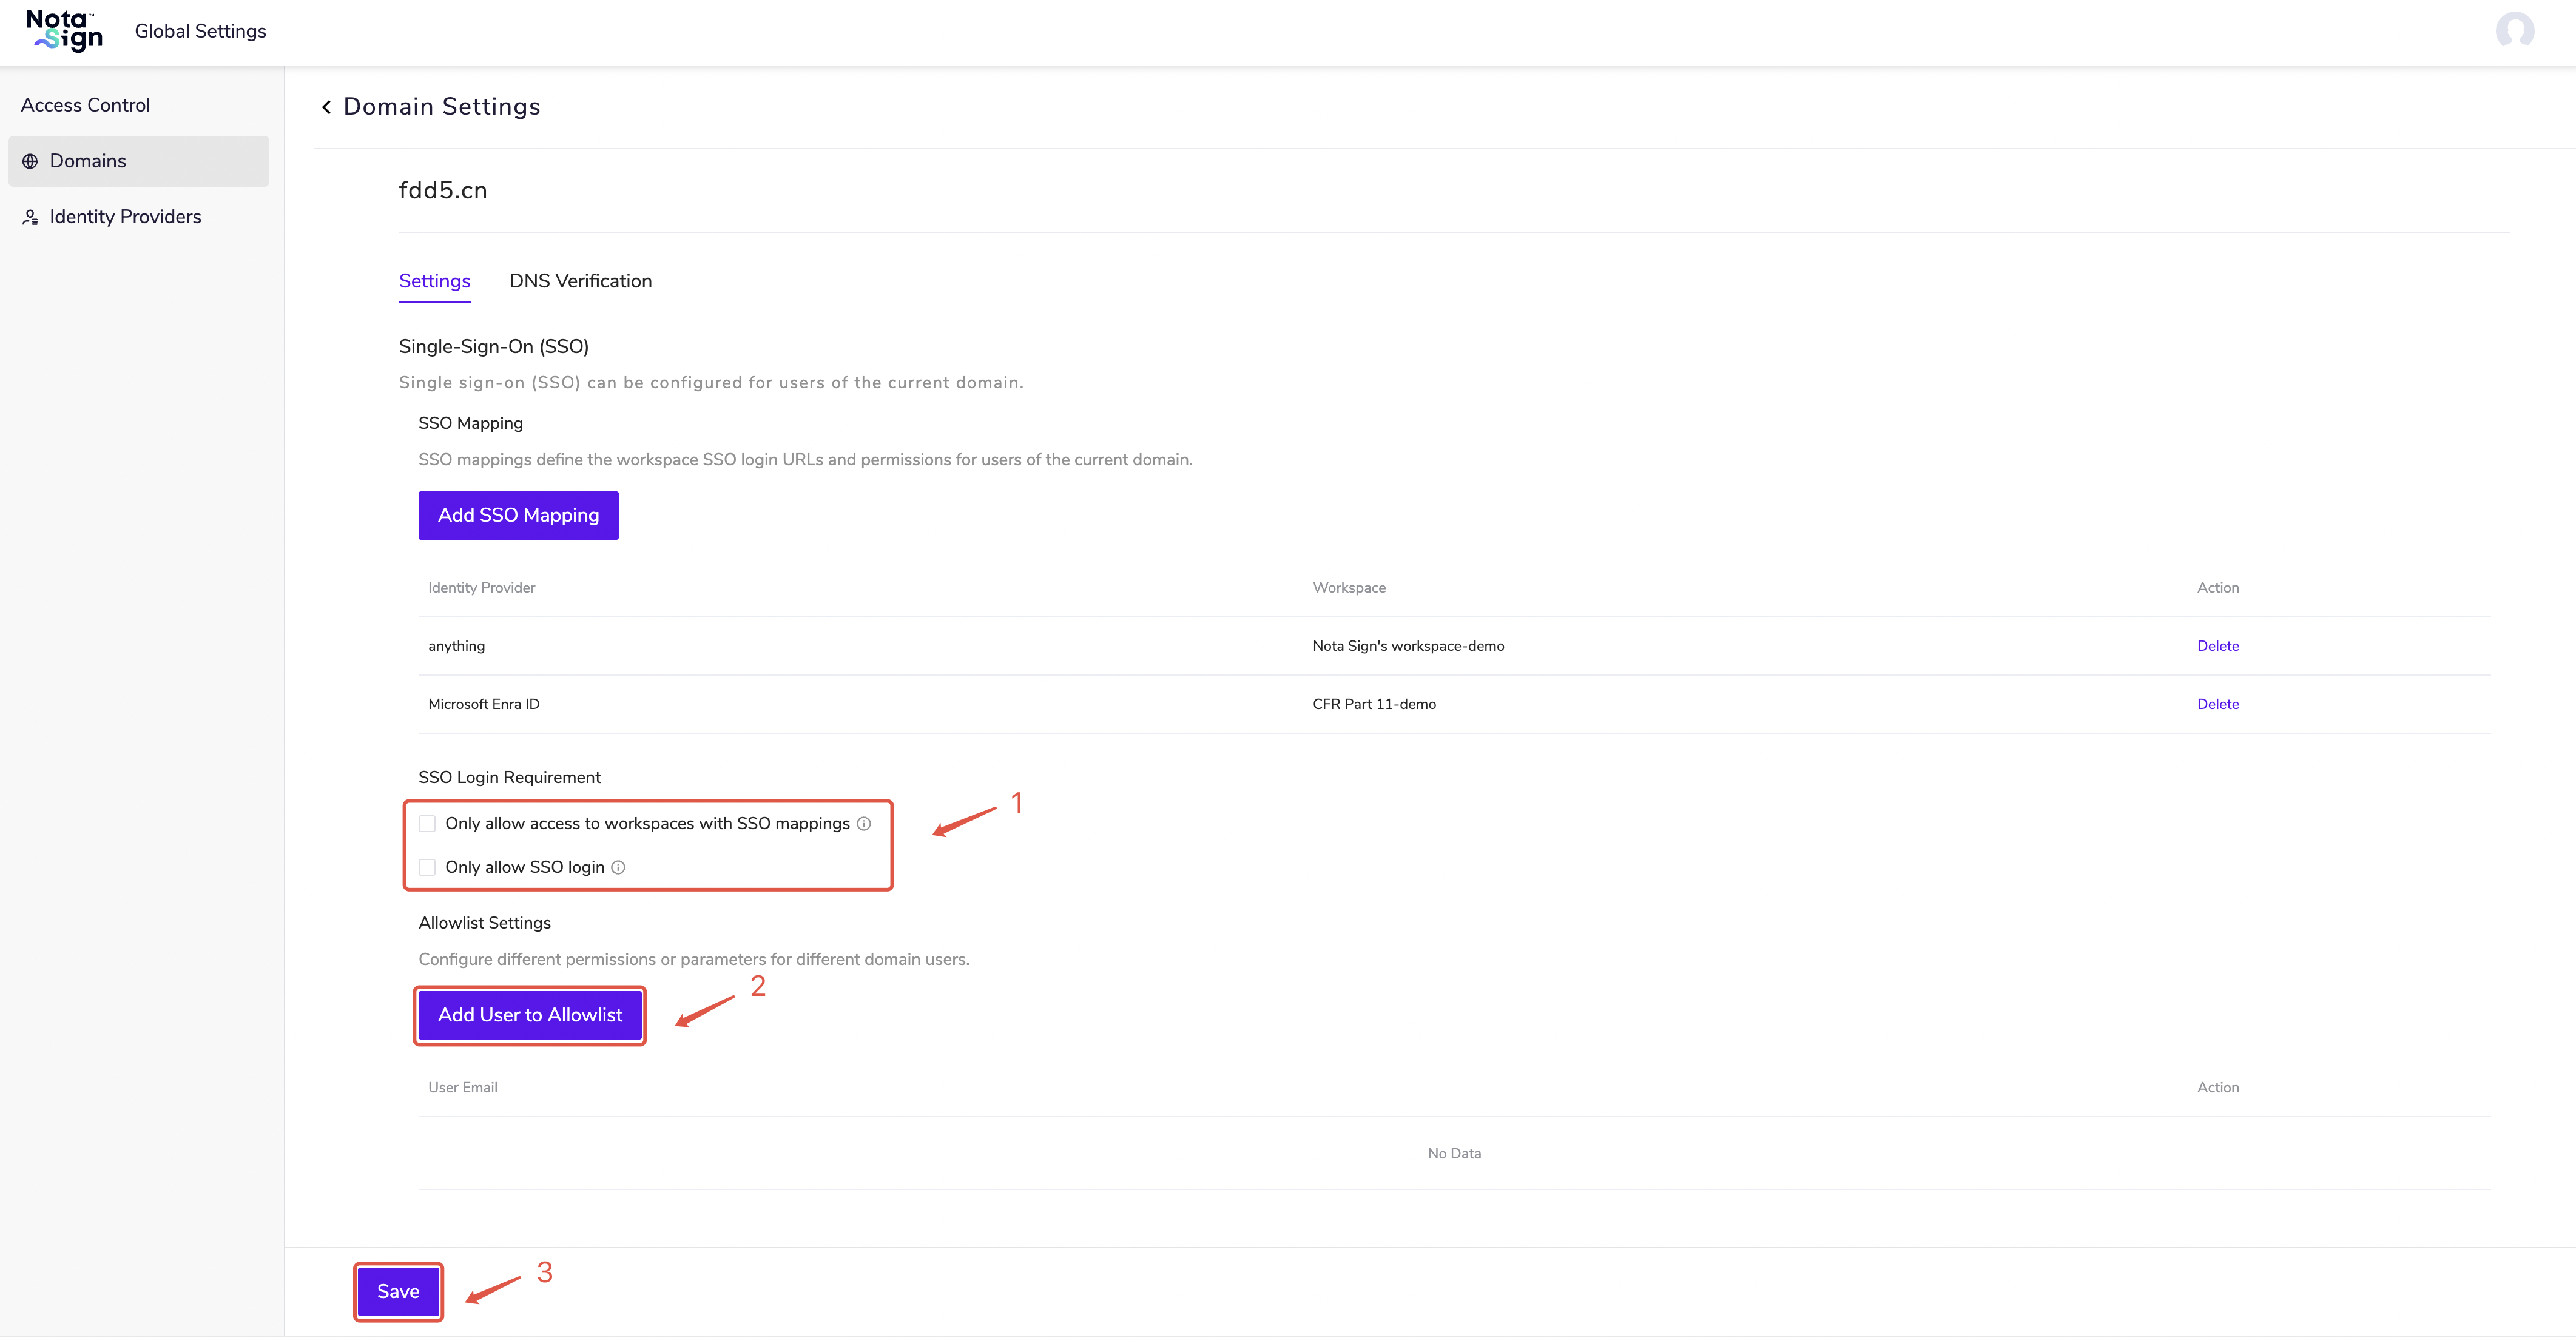Go back using Domain Settings chevron

click(x=326, y=107)
